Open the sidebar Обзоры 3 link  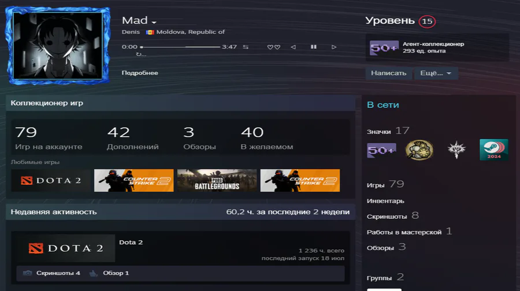(x=386, y=247)
